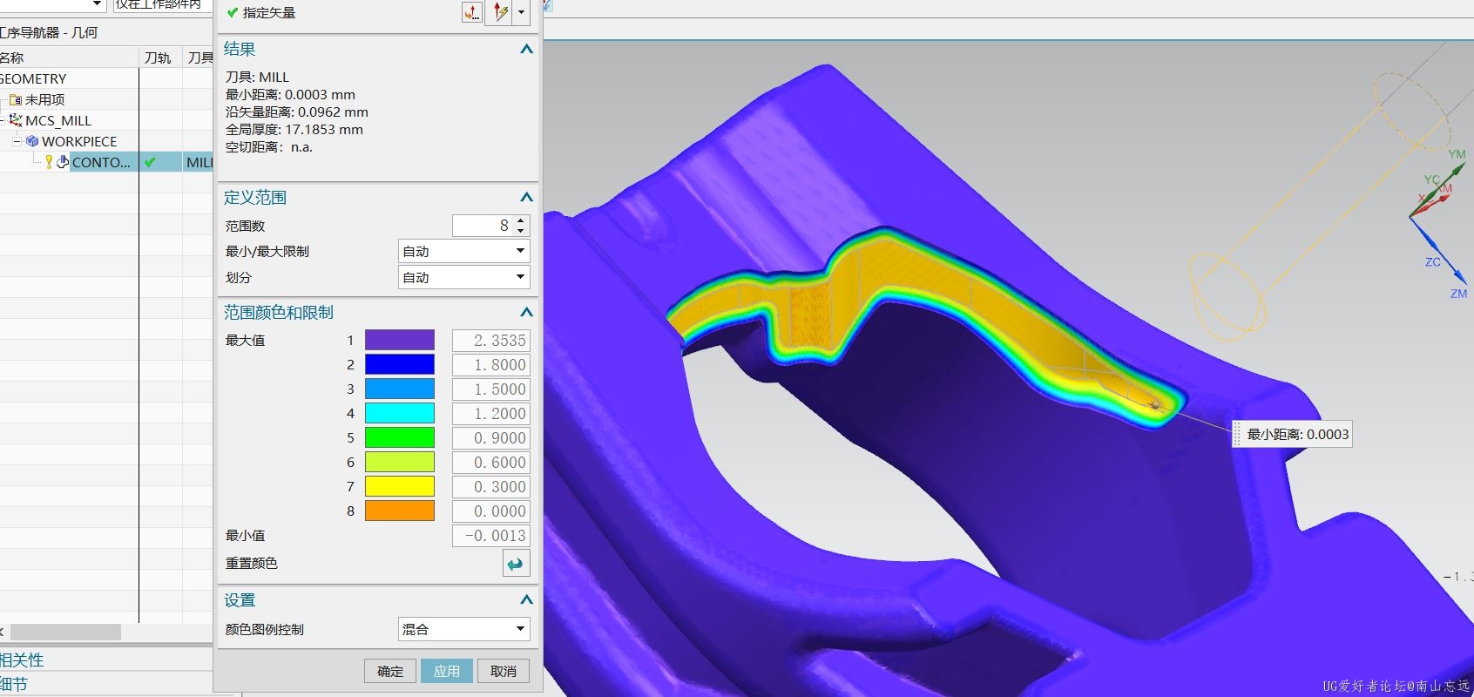Collapse the 定义范围 section
Viewport: 1474px width, 697px height.
[x=526, y=198]
